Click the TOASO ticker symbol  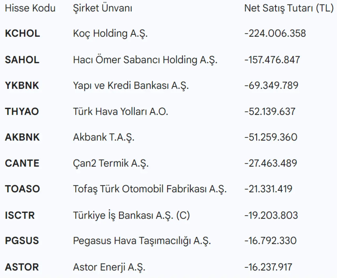tap(22, 189)
